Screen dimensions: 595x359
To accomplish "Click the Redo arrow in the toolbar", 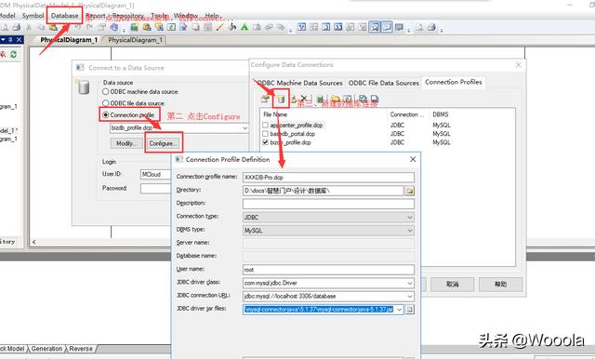I will 89,27.
